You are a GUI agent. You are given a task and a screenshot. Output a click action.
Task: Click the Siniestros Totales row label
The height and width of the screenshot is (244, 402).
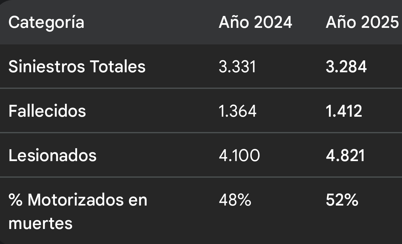(77, 67)
